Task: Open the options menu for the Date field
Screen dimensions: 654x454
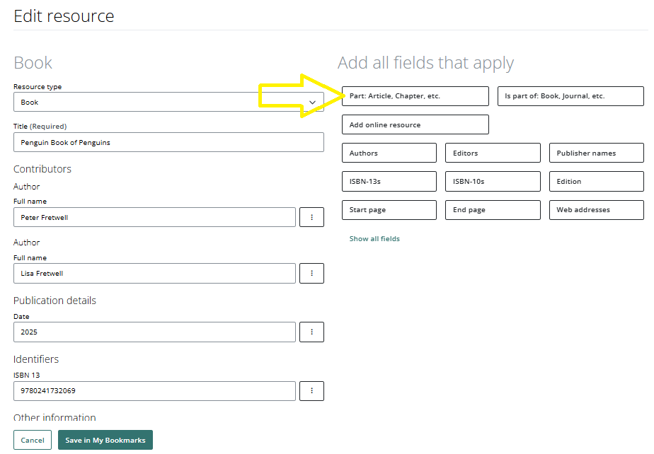Action: (311, 332)
